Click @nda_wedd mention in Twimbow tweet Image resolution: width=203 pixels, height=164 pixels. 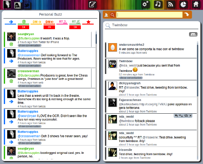(128, 66)
